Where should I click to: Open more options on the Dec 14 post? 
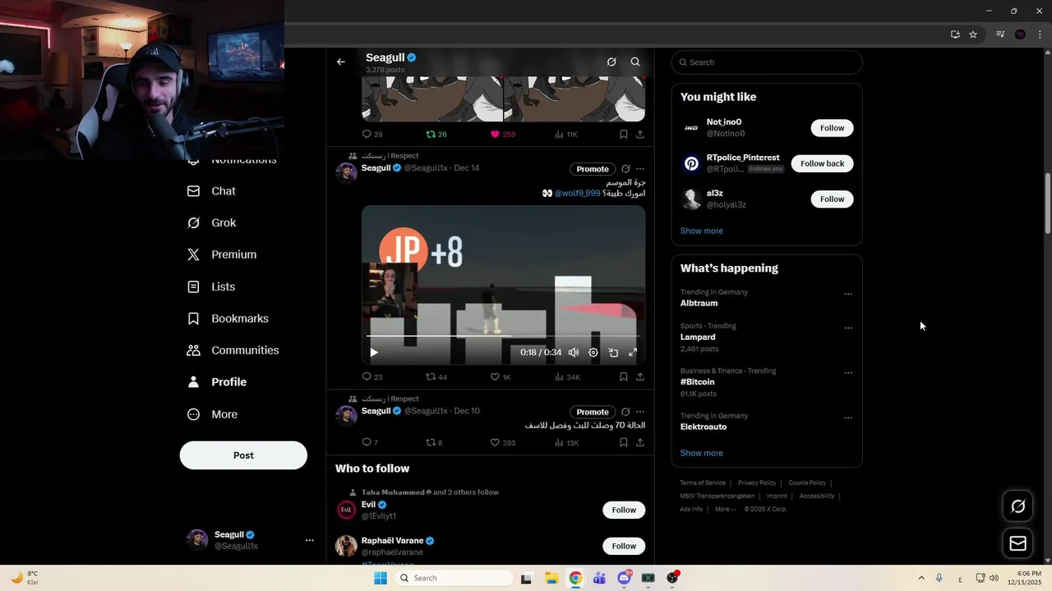point(640,169)
